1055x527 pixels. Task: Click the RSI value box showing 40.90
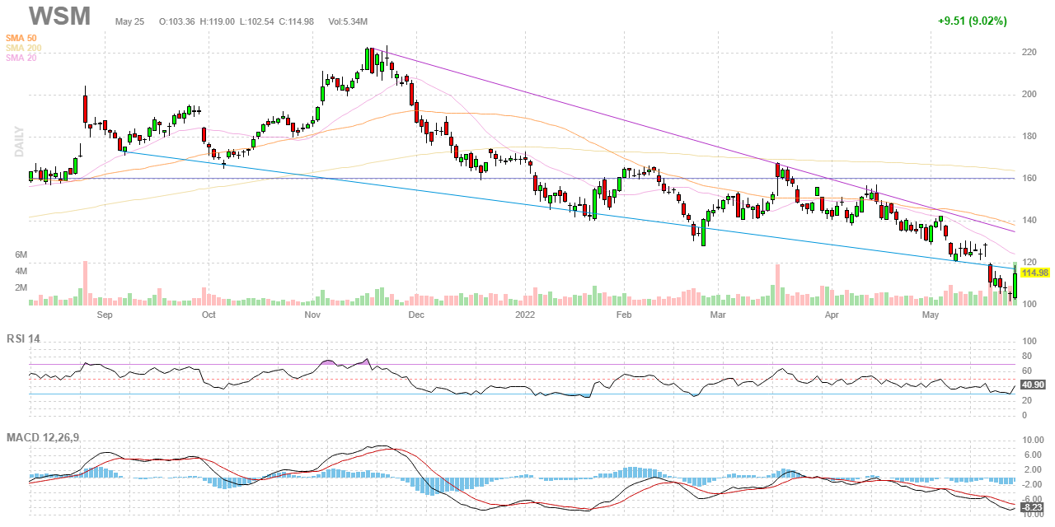(x=1033, y=385)
